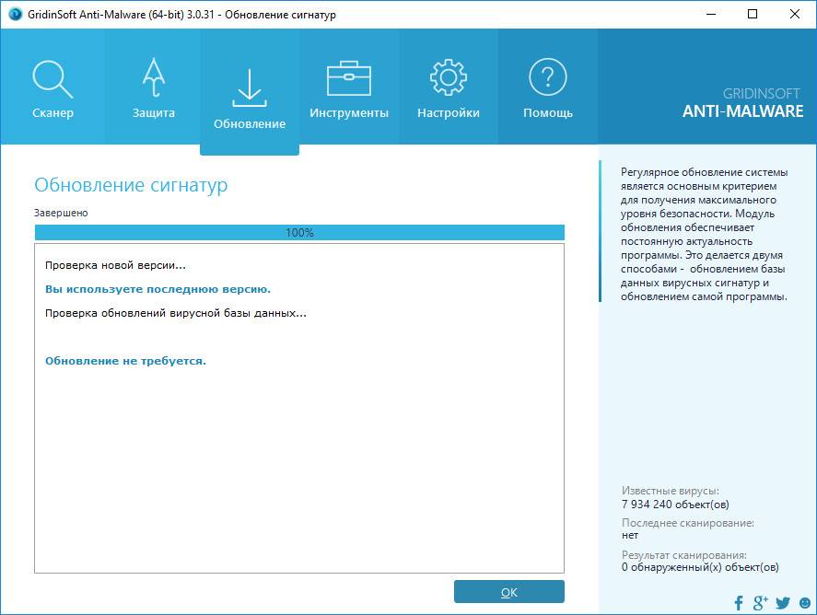
Task: Confirm with the OK button
Action: click(x=509, y=592)
